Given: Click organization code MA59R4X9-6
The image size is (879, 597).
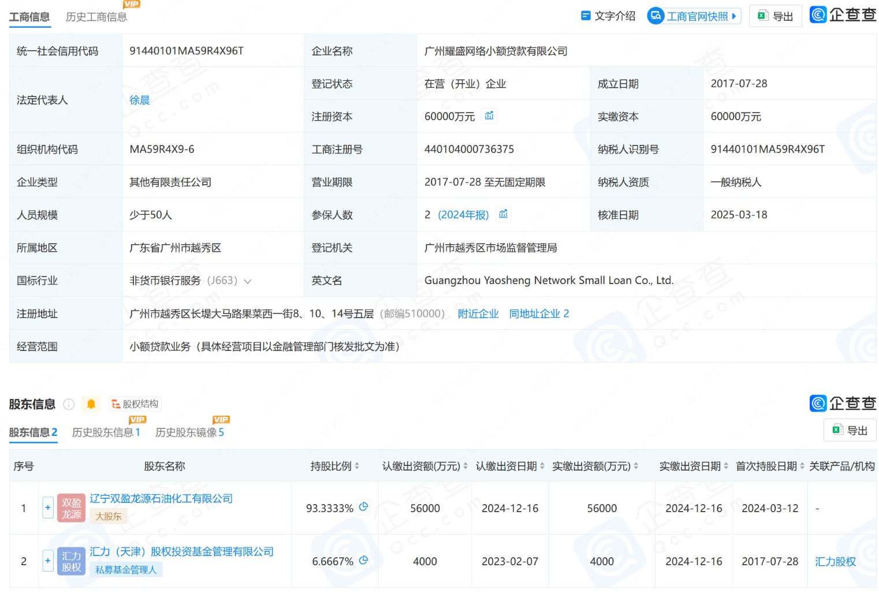Looking at the screenshot, I should coord(162,149).
